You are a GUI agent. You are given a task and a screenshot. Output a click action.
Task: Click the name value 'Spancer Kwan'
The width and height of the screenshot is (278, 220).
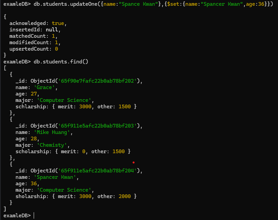(55, 177)
